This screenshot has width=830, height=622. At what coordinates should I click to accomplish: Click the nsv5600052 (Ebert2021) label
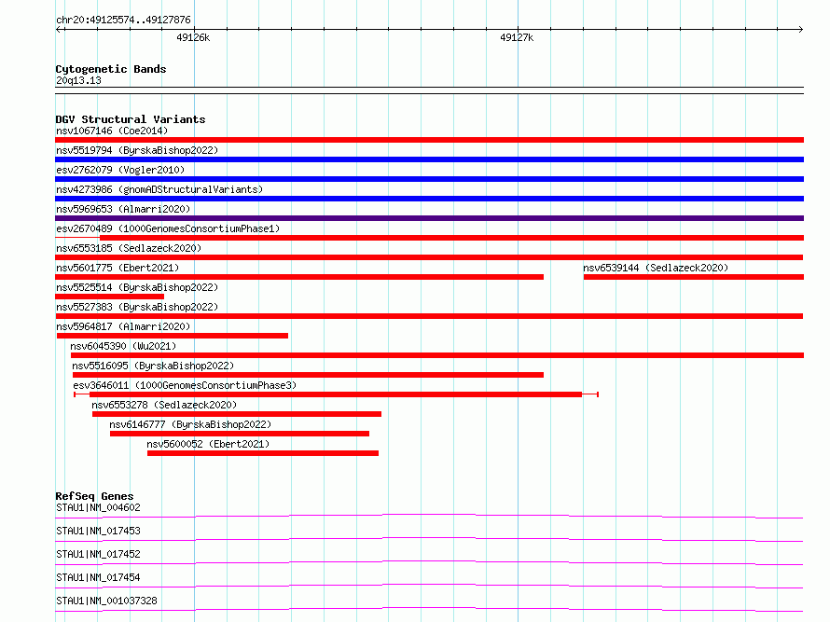[x=208, y=444]
